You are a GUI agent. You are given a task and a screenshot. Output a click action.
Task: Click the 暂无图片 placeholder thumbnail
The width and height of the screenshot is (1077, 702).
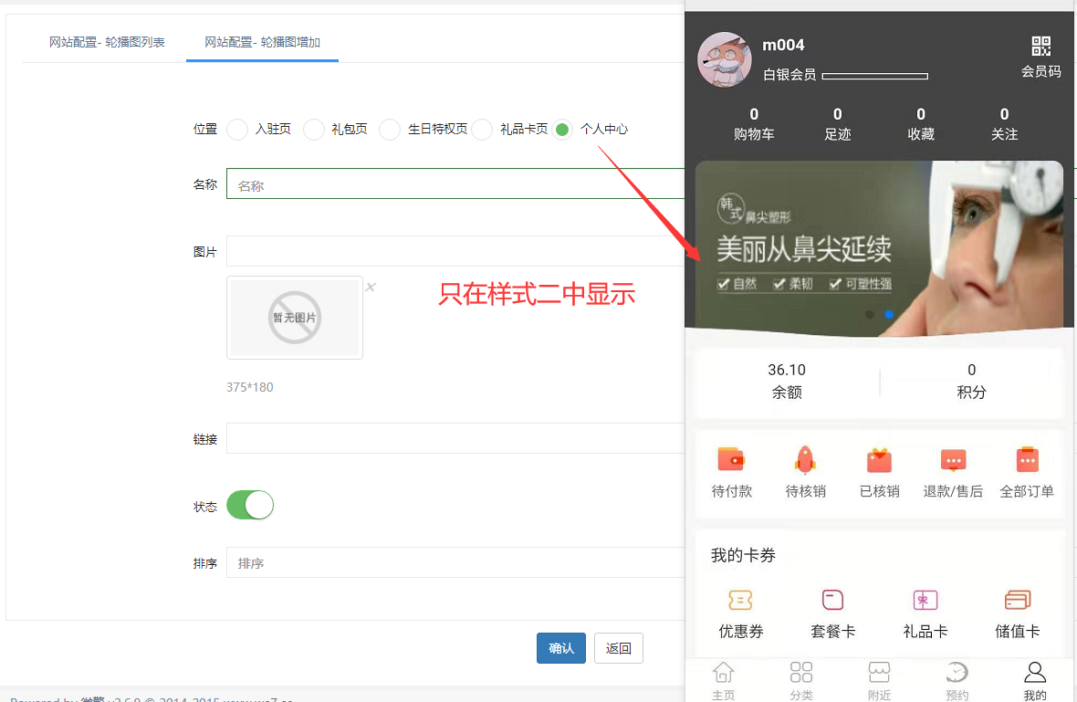295,318
